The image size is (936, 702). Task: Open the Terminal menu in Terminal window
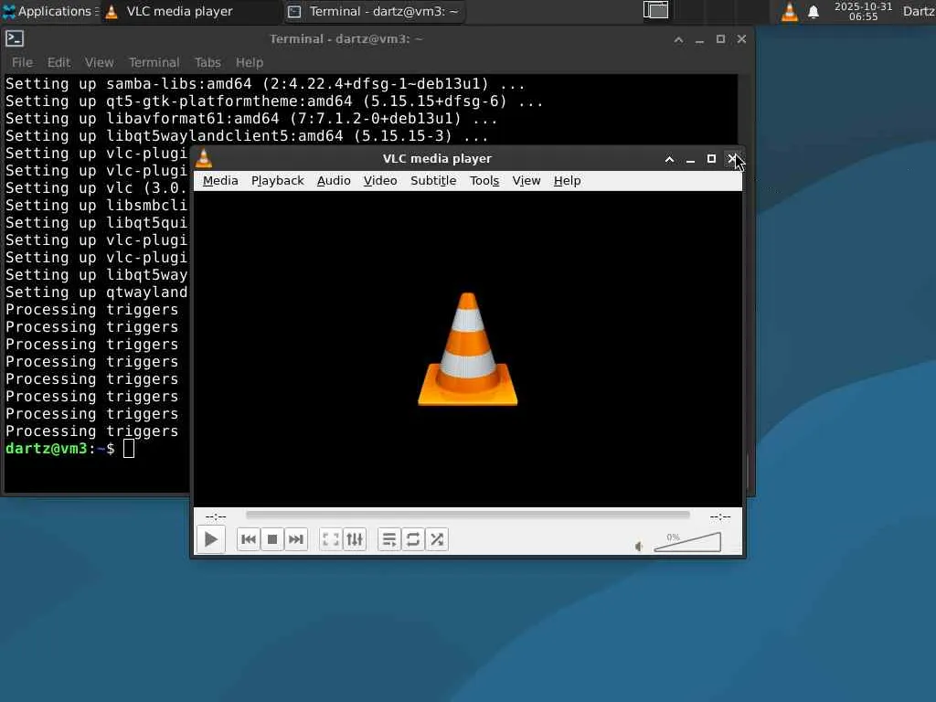(x=154, y=63)
